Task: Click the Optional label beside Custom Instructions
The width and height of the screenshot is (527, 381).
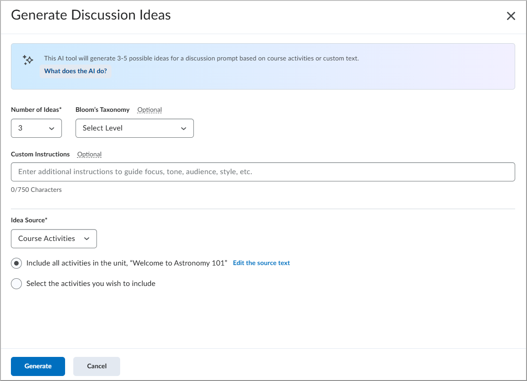Action: (x=89, y=154)
